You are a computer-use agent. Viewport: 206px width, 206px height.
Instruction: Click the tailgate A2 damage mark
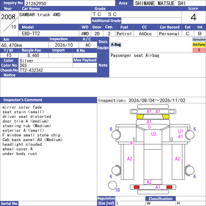coord(149,182)
